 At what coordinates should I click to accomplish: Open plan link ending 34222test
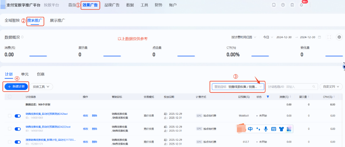tap(48, 127)
